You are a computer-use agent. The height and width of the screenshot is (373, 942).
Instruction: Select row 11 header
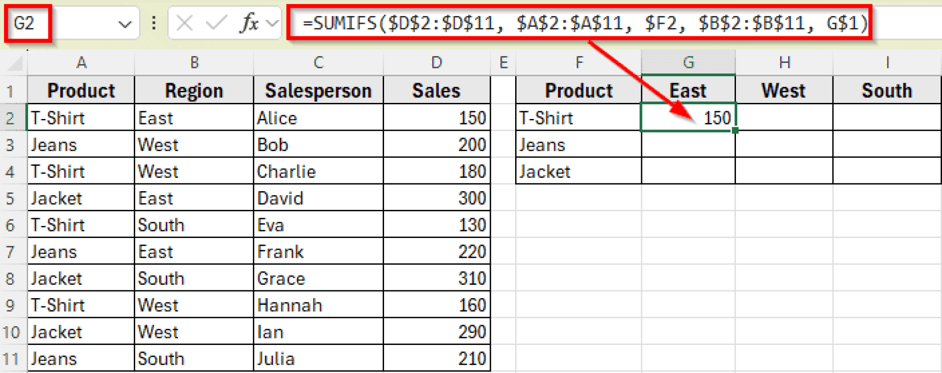(x=11, y=359)
